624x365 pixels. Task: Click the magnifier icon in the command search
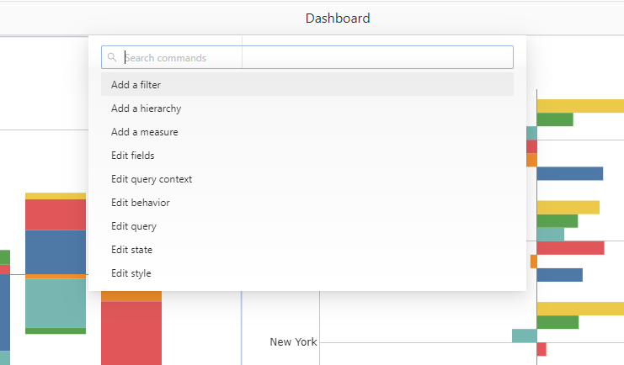tap(112, 58)
